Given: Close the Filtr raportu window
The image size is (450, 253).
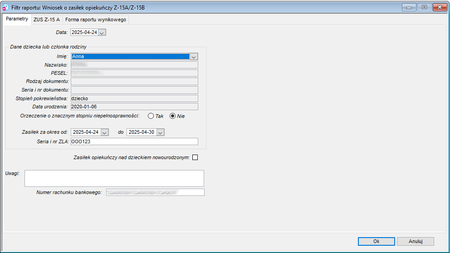Looking at the screenshot, I should (x=440, y=7).
